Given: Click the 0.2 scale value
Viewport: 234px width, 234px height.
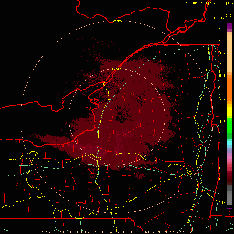Looking at the screenshot, I should click(222, 168).
